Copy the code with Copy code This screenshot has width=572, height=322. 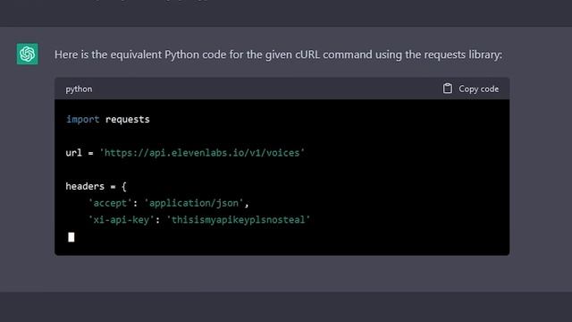[471, 89]
